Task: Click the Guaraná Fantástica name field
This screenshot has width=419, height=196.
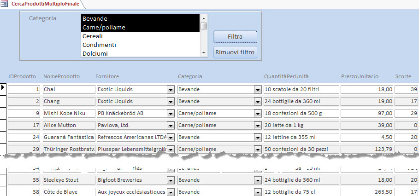Action: (x=69, y=138)
